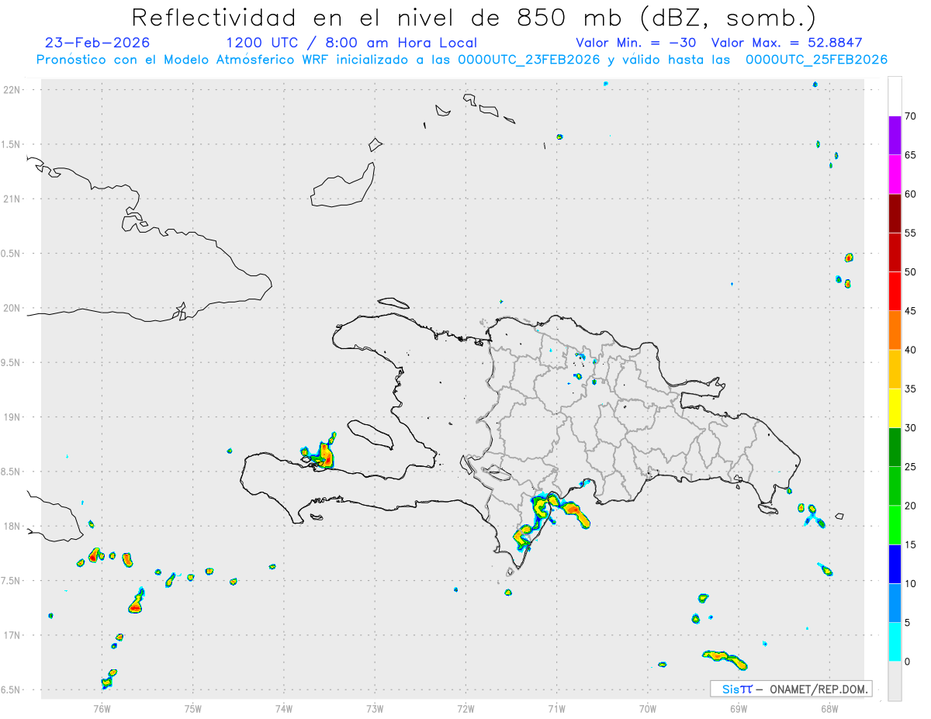The height and width of the screenshot is (719, 931).
Task: Click the '72W' longitude label
Action: 465,708
